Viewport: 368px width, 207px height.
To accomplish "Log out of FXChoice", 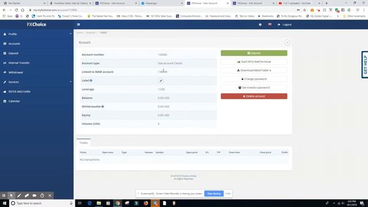I will click(x=285, y=24).
